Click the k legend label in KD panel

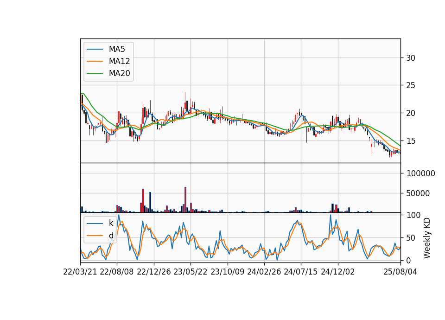111,223
